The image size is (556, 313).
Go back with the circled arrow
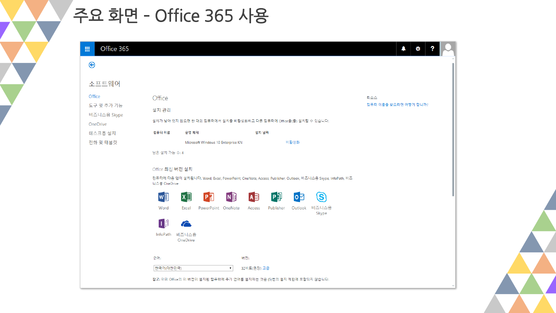(92, 65)
